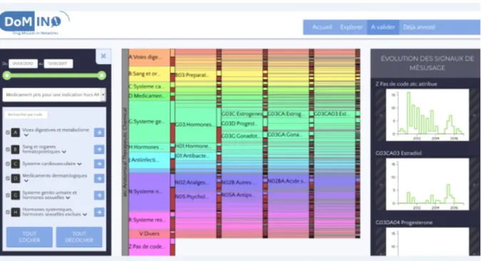The height and width of the screenshot is (261, 482).
Task: Open the Accueil tab
Action: click(x=322, y=27)
